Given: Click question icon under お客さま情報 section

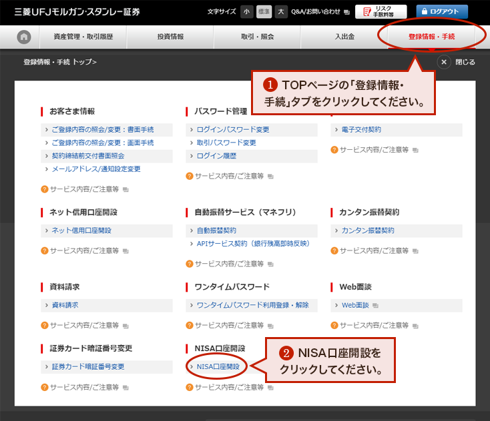Looking at the screenshot, I should pos(45,189).
